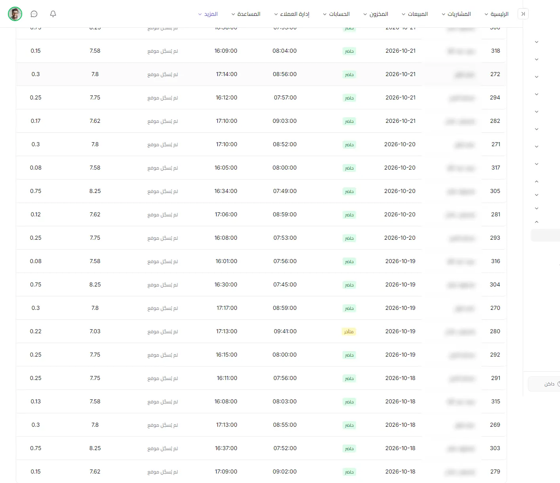Select record ID 279
Image resolution: width=560 pixels, height=483 pixels.
tap(495, 472)
